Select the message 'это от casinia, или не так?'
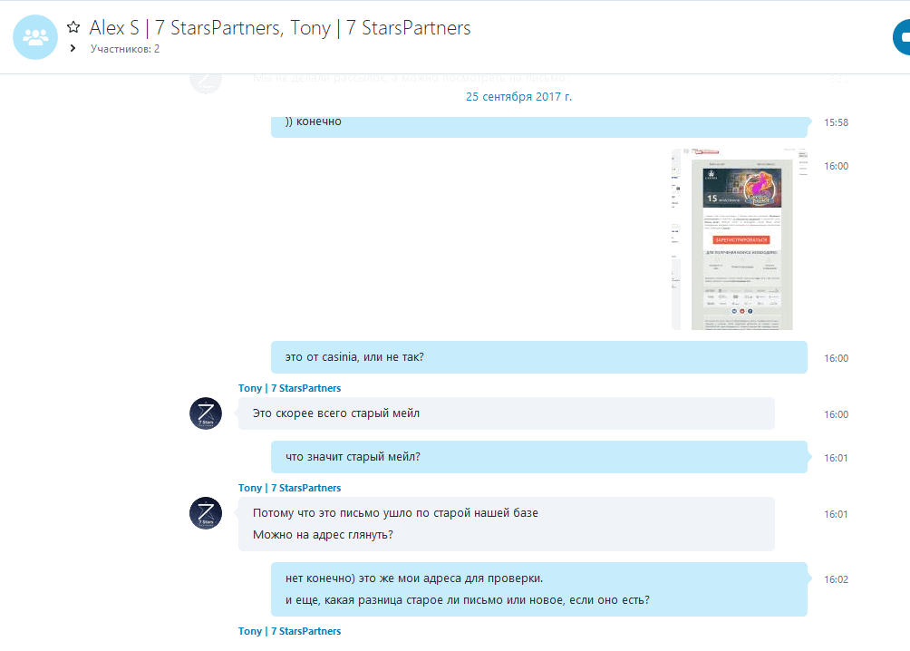 539,357
